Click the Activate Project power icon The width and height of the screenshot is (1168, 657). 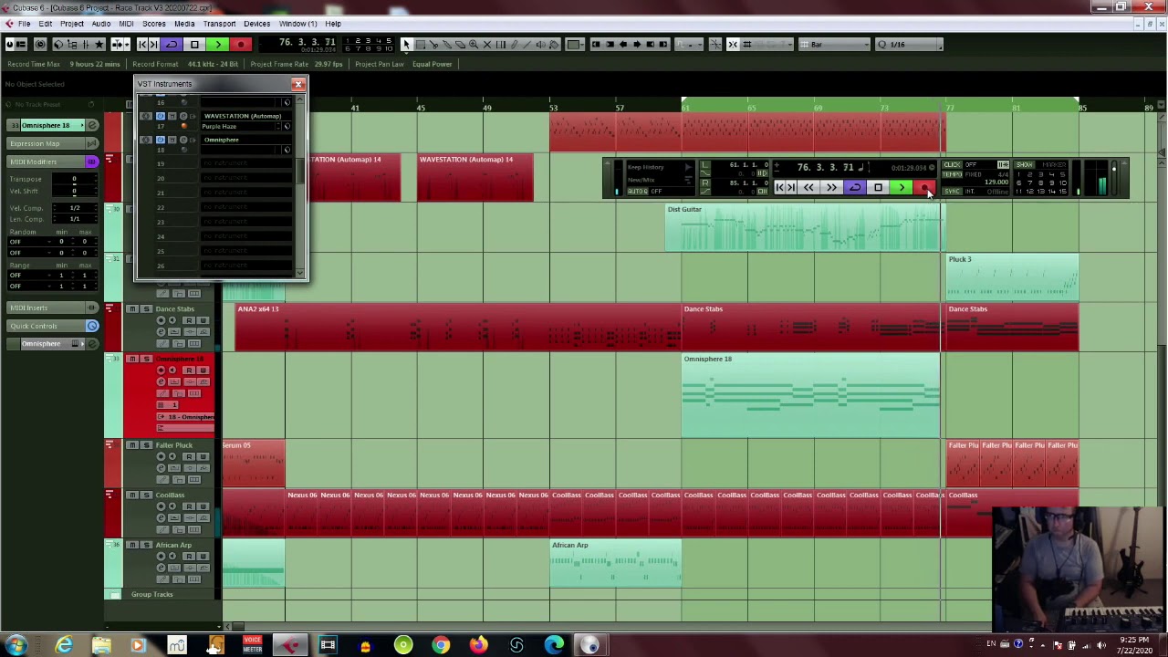(9, 44)
